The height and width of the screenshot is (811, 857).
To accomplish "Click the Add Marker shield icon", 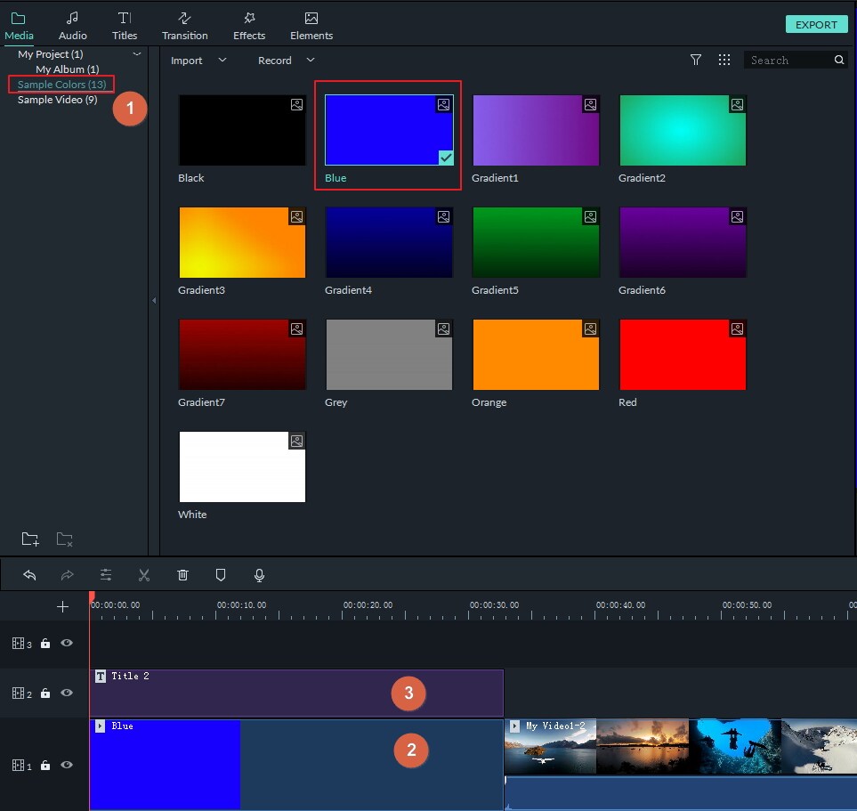I will [221, 575].
